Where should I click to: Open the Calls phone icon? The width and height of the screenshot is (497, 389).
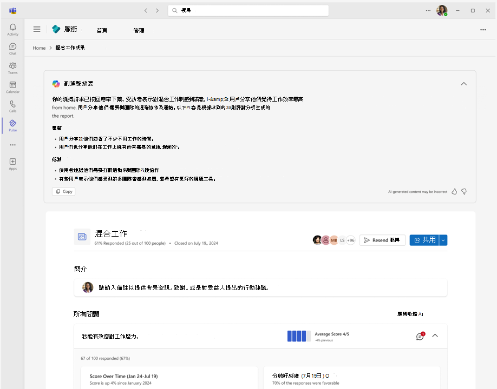12,106
